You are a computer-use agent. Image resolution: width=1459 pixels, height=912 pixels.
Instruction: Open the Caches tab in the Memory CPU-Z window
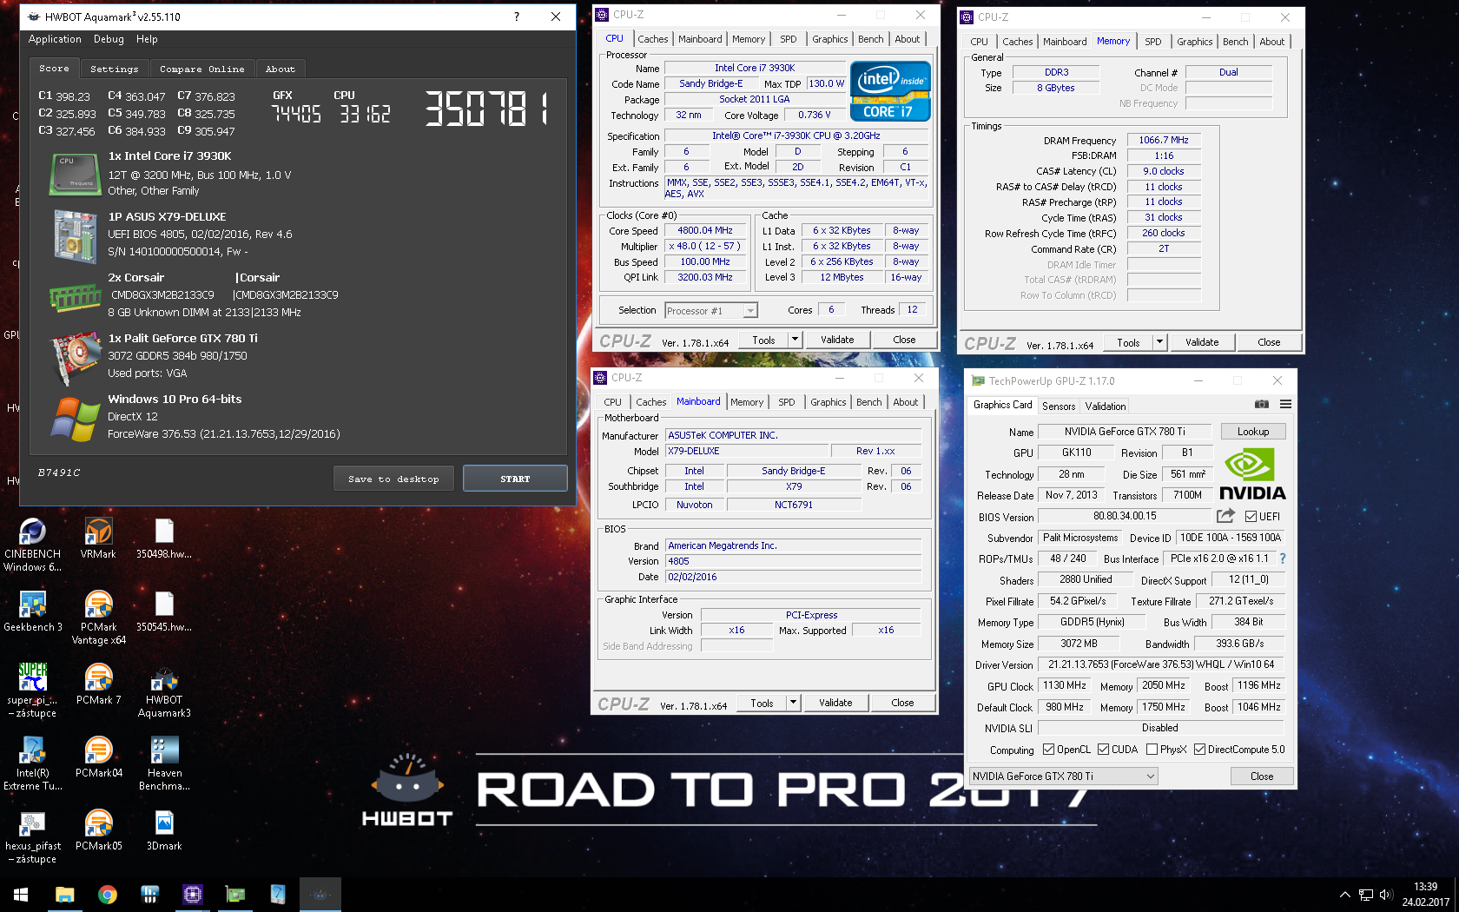(1017, 42)
